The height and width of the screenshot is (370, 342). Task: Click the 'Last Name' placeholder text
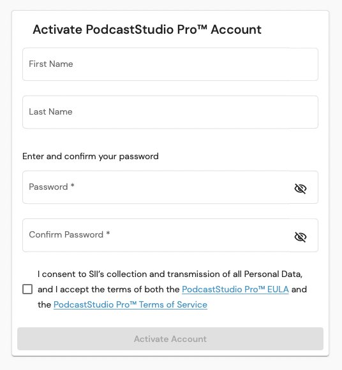pyautogui.click(x=50, y=111)
